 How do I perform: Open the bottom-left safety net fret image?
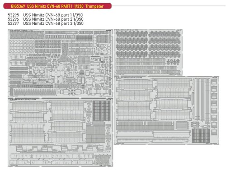tap(60, 133)
